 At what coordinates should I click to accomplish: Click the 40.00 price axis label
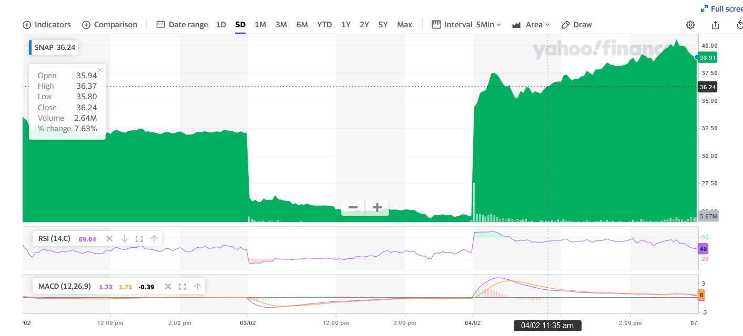pyautogui.click(x=710, y=46)
